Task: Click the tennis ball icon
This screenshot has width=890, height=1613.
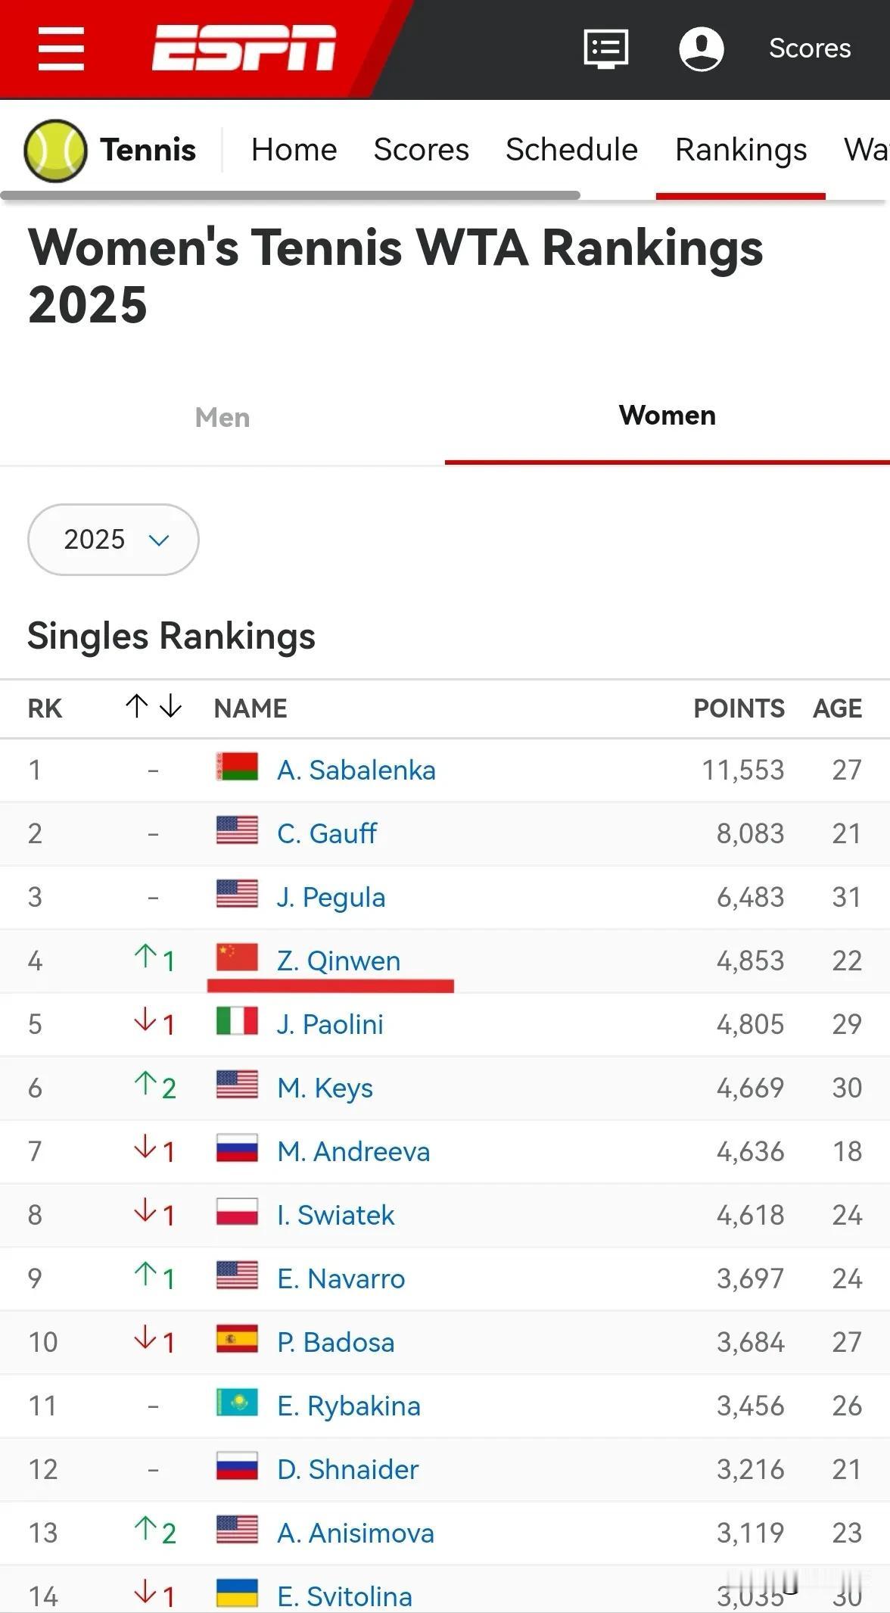Action: pos(55,151)
